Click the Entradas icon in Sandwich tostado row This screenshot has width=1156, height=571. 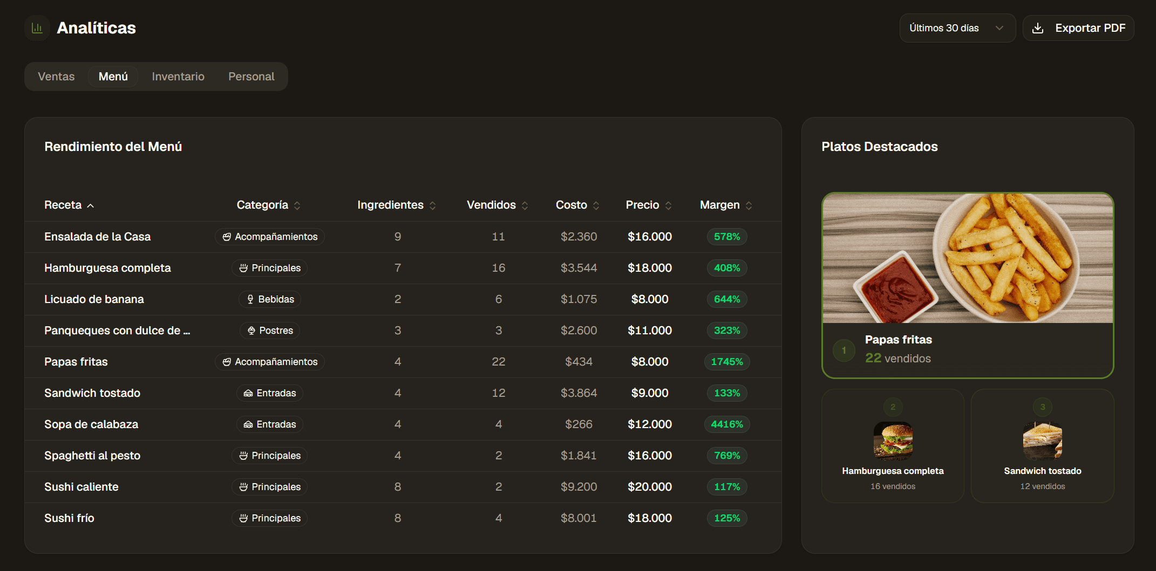pos(248,393)
